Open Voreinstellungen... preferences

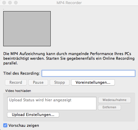pos(93,83)
